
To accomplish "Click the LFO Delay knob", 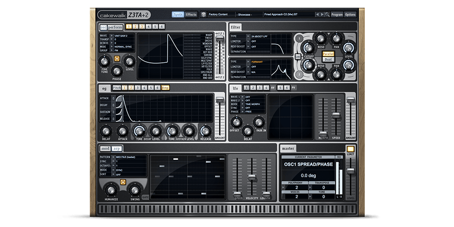I will click(248, 131).
